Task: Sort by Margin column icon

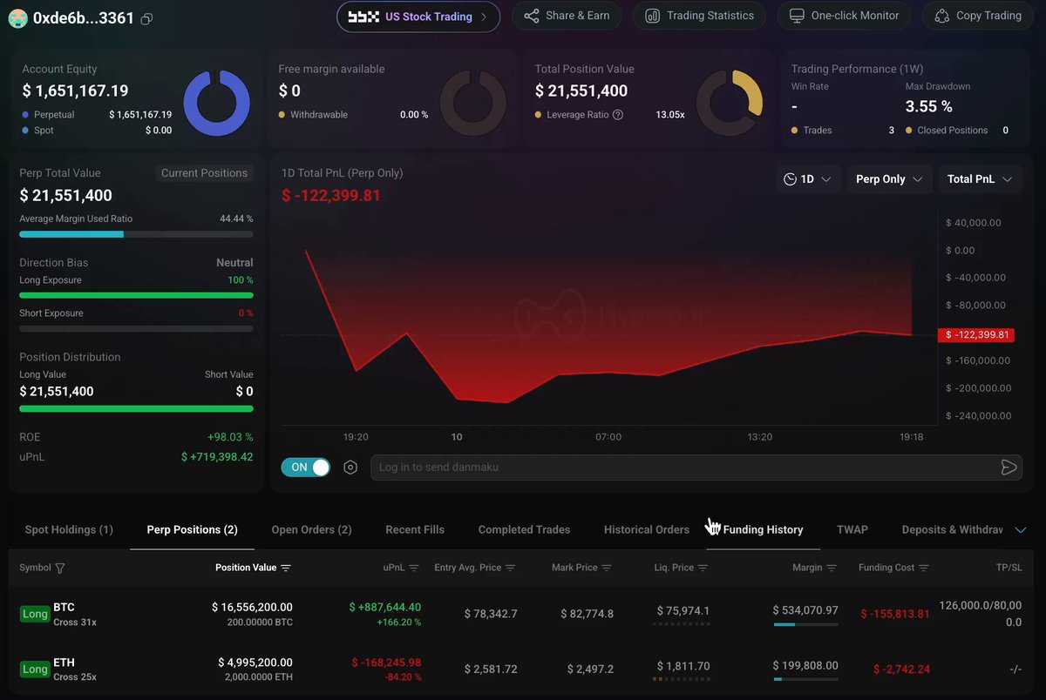Action: pos(832,568)
